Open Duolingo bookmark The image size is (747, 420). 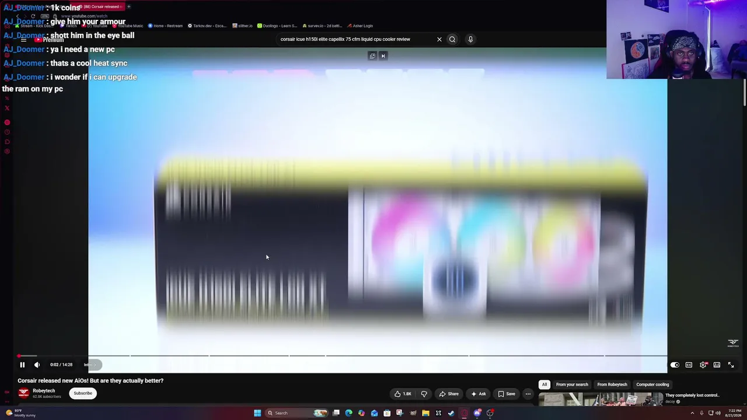click(x=277, y=26)
